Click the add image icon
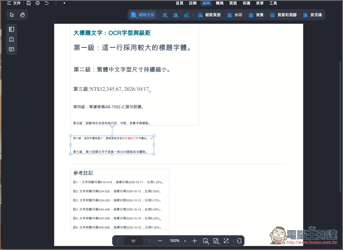This screenshot has height=250, width=343. tap(176, 15)
